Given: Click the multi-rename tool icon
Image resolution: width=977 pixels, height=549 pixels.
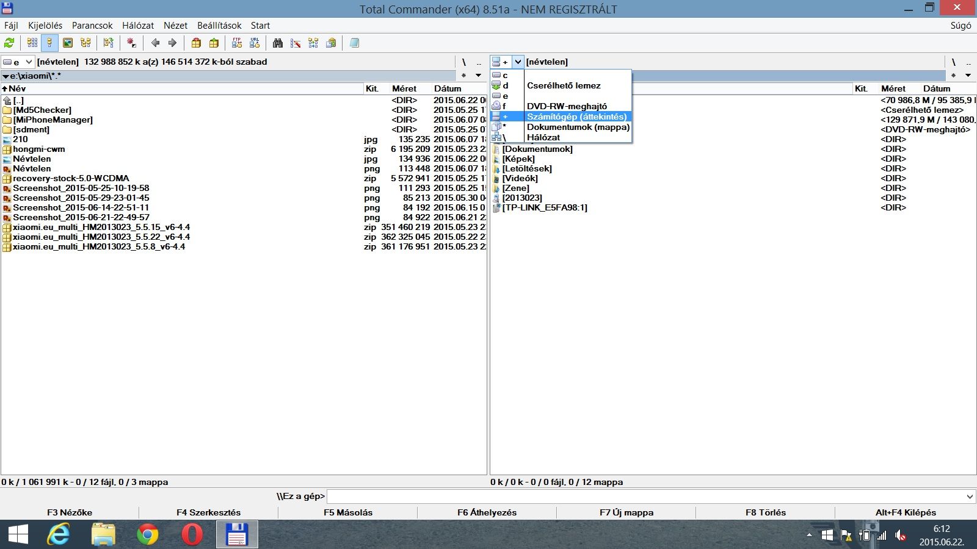Looking at the screenshot, I should point(296,43).
